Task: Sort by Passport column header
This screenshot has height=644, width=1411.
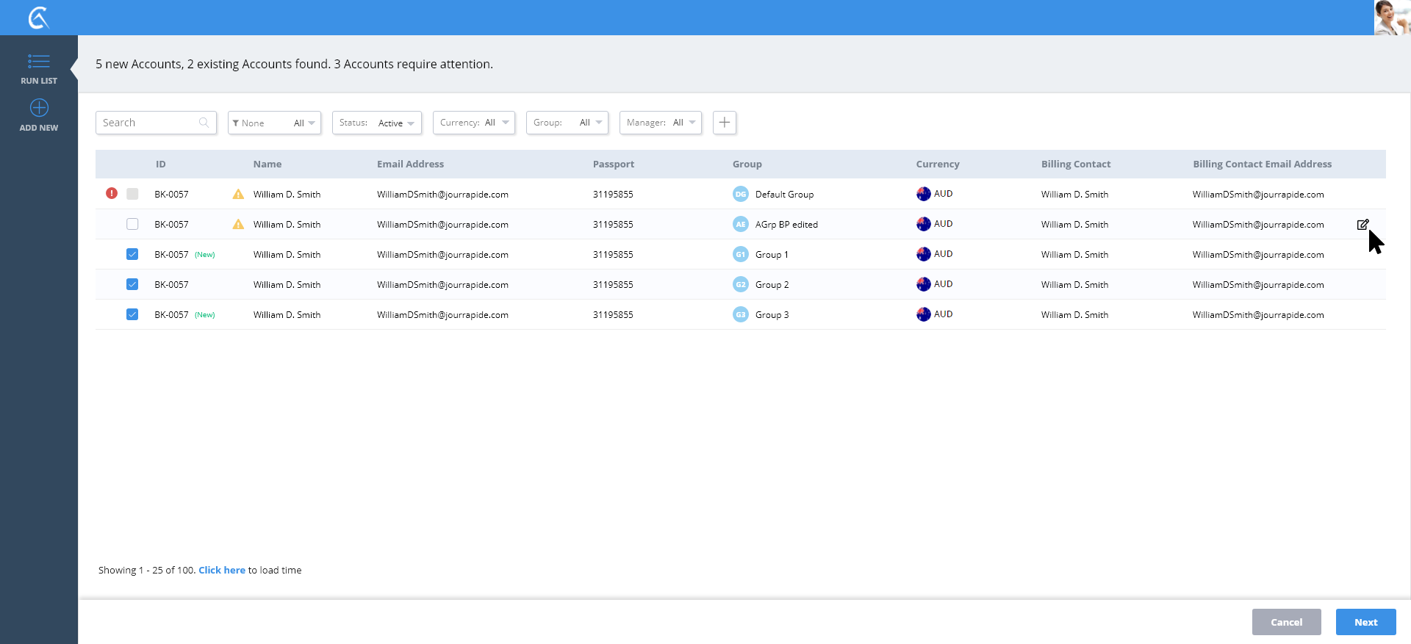Action: (614, 164)
